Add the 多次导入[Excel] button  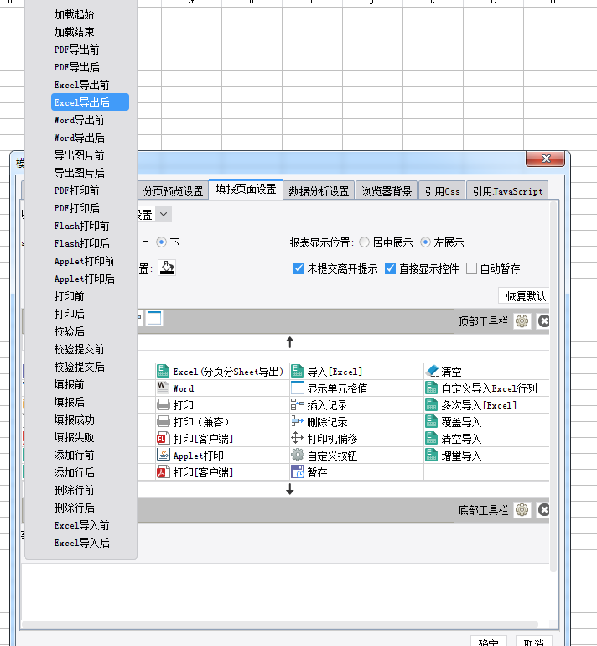pyautogui.click(x=471, y=405)
